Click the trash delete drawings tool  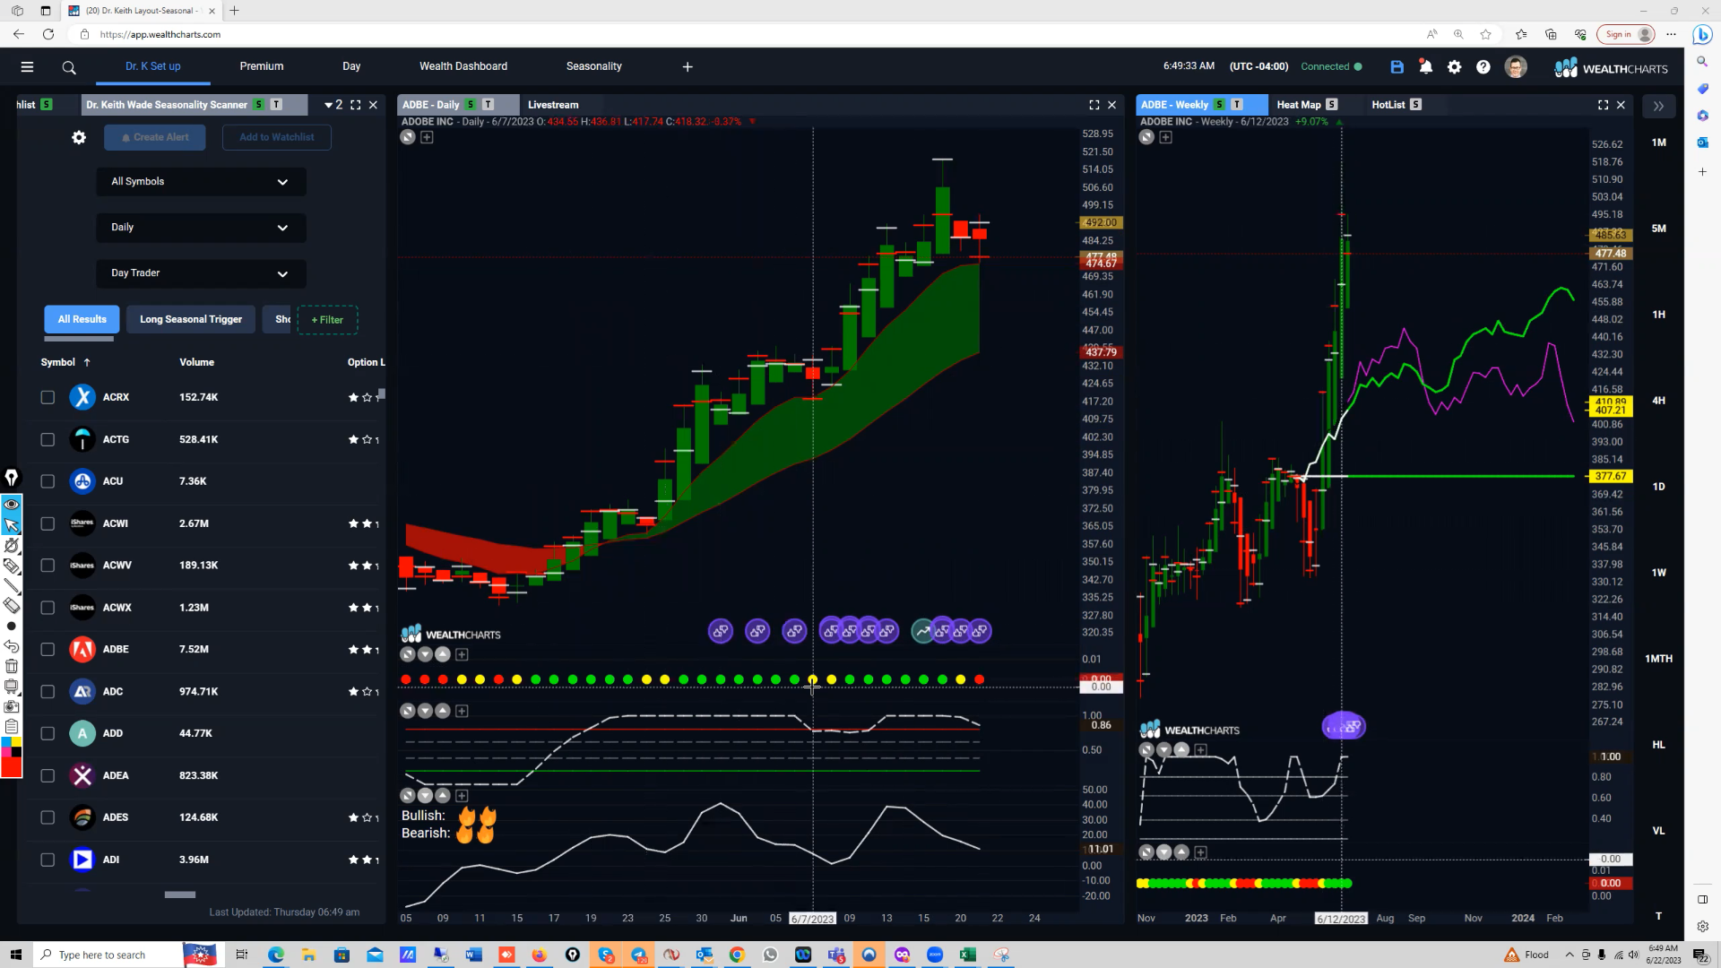point(12,666)
